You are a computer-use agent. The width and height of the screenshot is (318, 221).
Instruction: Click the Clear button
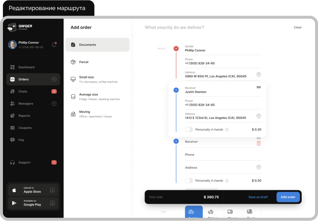tap(298, 28)
